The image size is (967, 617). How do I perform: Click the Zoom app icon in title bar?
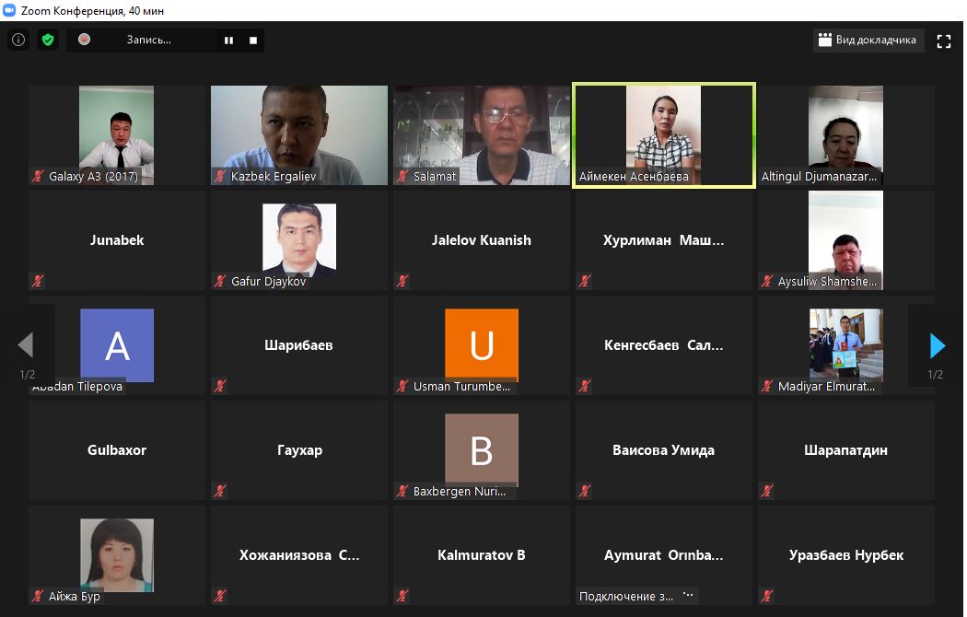click(9, 10)
